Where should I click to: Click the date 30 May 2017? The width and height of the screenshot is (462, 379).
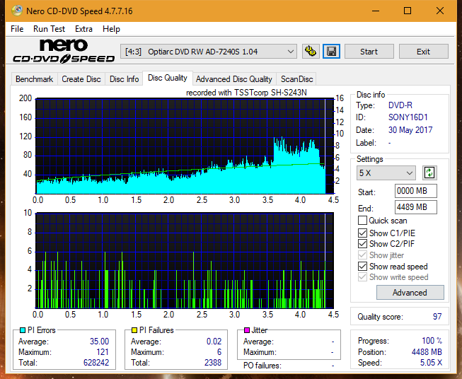tap(410, 130)
